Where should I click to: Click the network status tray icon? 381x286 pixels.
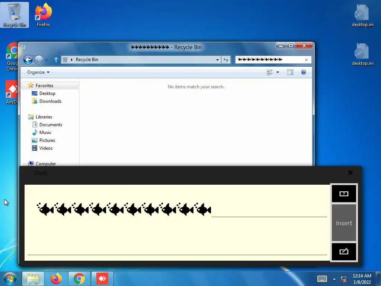[x=343, y=279]
